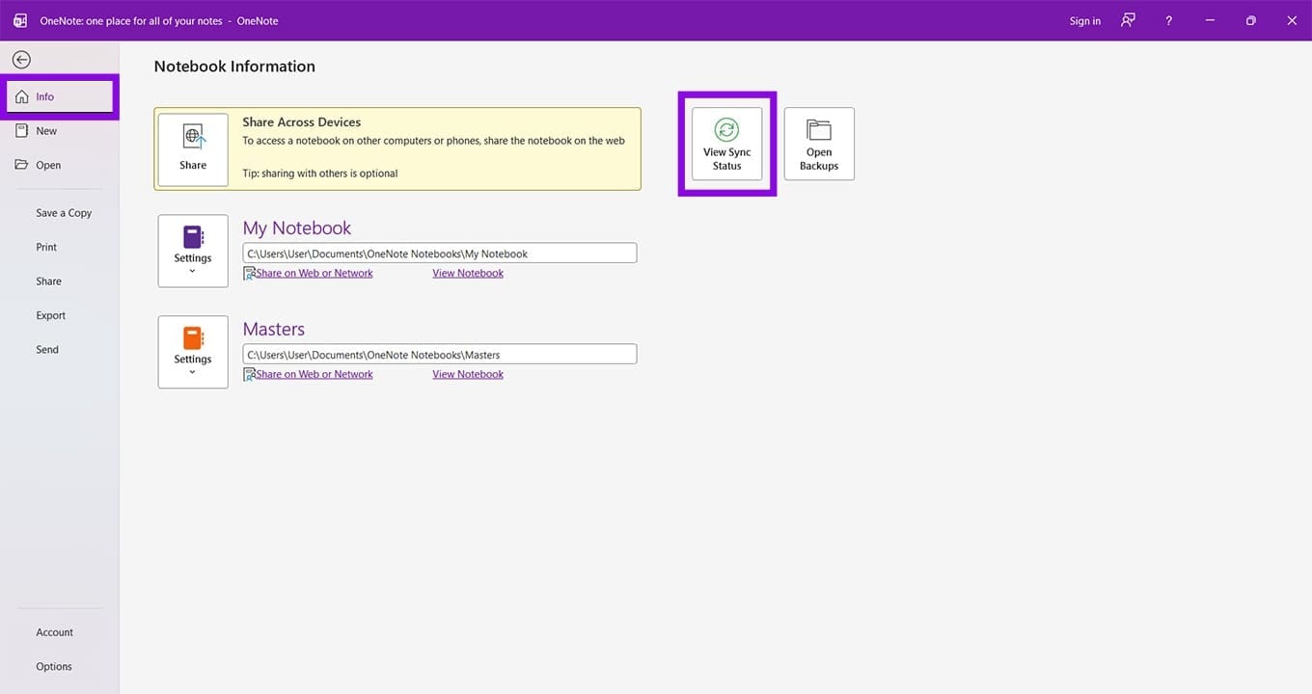The height and width of the screenshot is (694, 1312).
Task: Choose Save a Copy
Action: click(x=64, y=213)
